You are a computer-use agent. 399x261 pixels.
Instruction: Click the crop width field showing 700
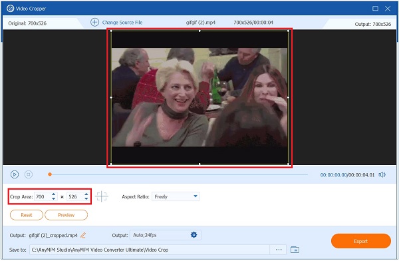point(43,196)
